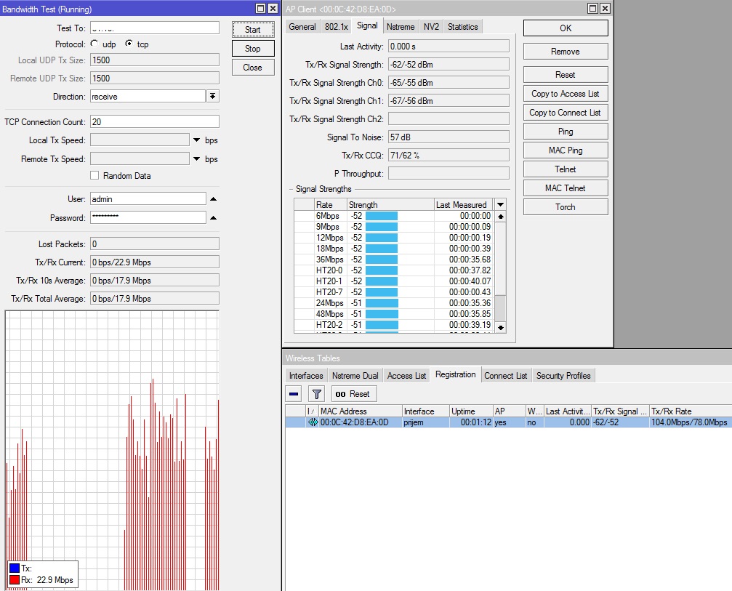Switch to the Access List tab

(406, 376)
